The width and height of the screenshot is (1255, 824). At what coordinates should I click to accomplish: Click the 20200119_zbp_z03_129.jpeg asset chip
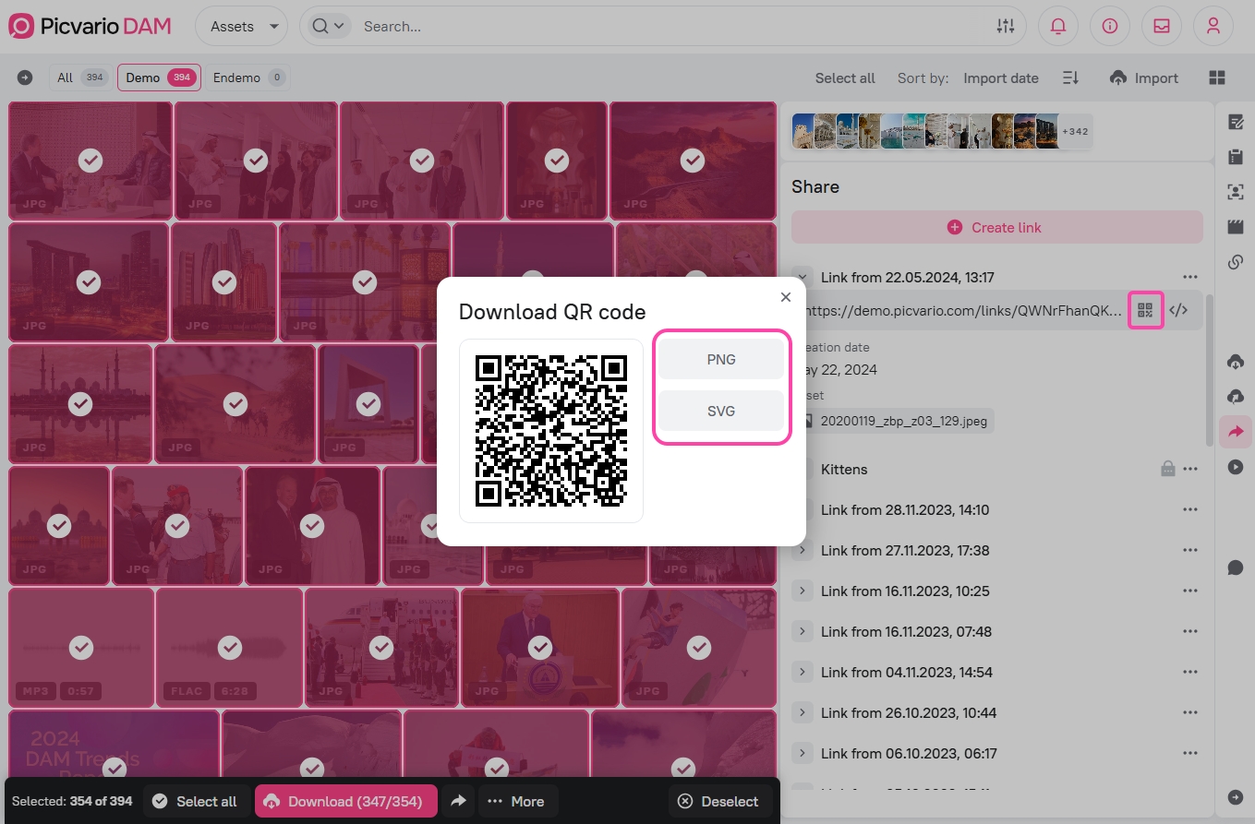tap(894, 421)
